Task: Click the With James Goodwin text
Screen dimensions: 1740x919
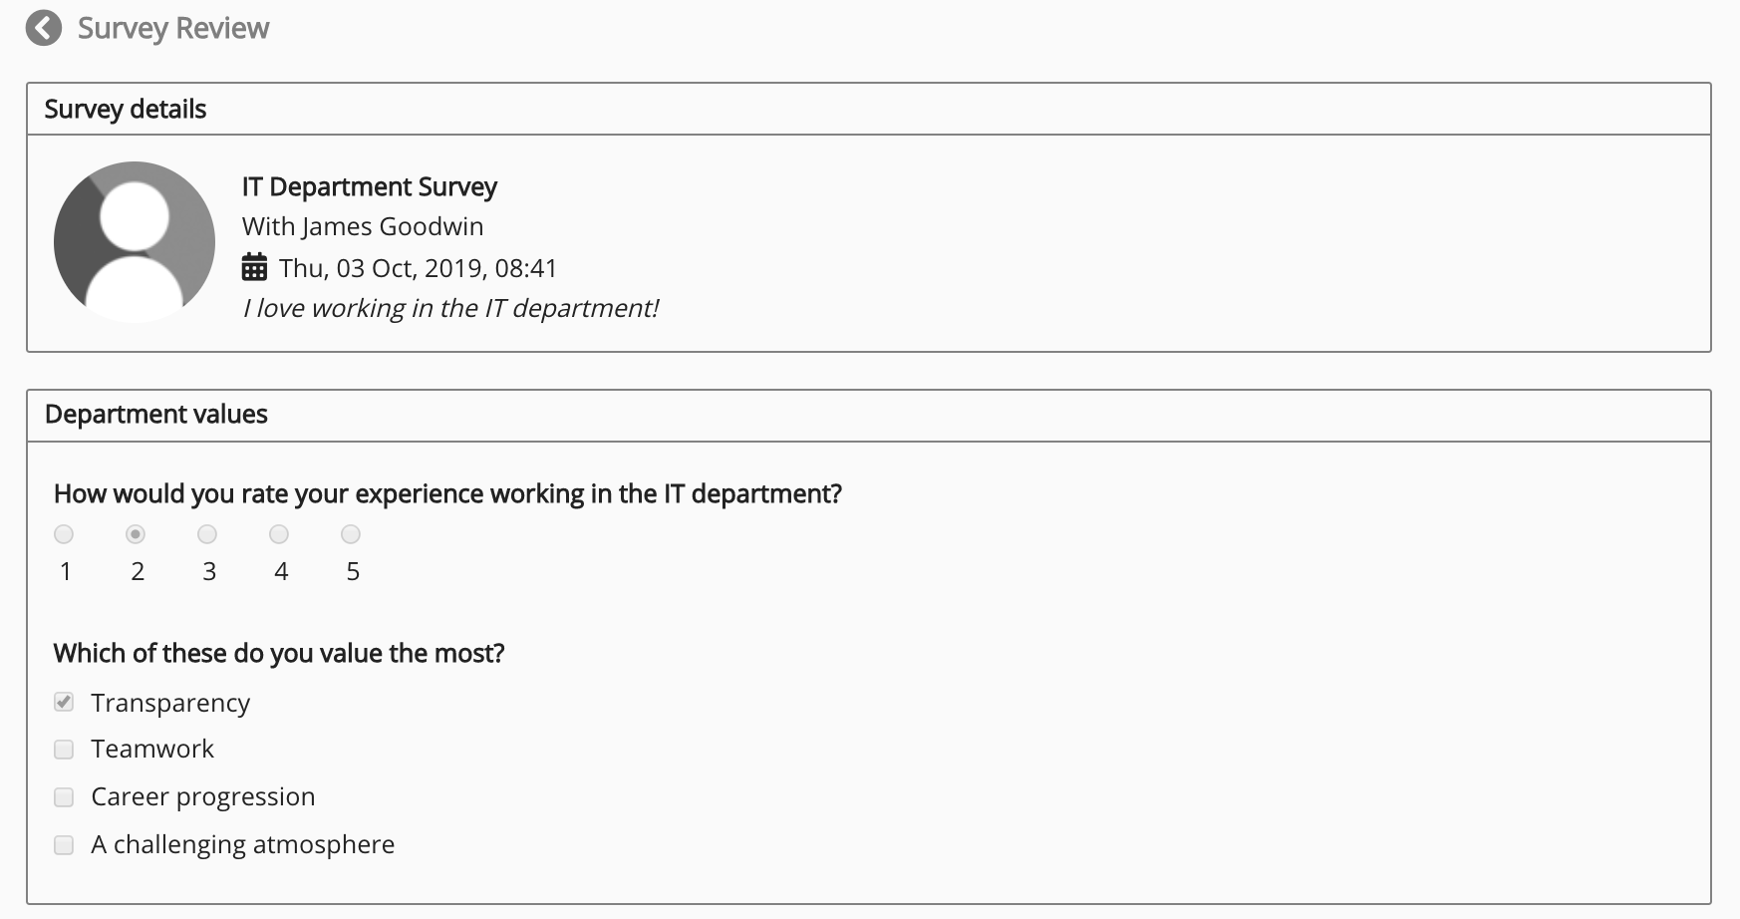Action: click(x=363, y=227)
